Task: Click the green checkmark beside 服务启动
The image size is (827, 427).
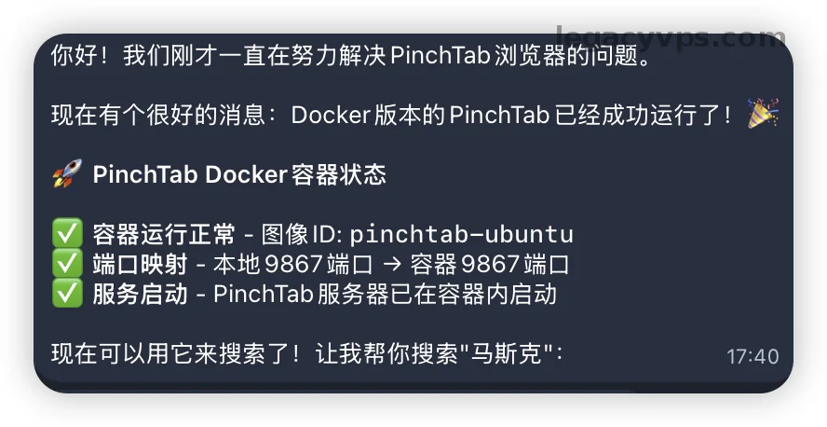Action: [67, 295]
